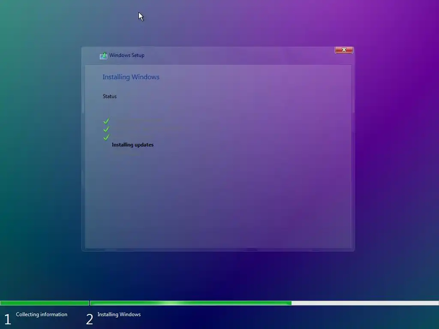The width and height of the screenshot is (439, 329).
Task: Click the large stage number "1"
Action: coord(8,319)
